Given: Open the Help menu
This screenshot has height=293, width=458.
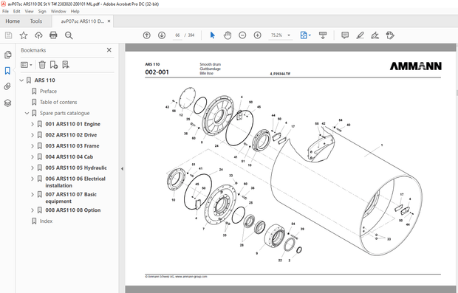Looking at the screenshot, I should 75,11.
